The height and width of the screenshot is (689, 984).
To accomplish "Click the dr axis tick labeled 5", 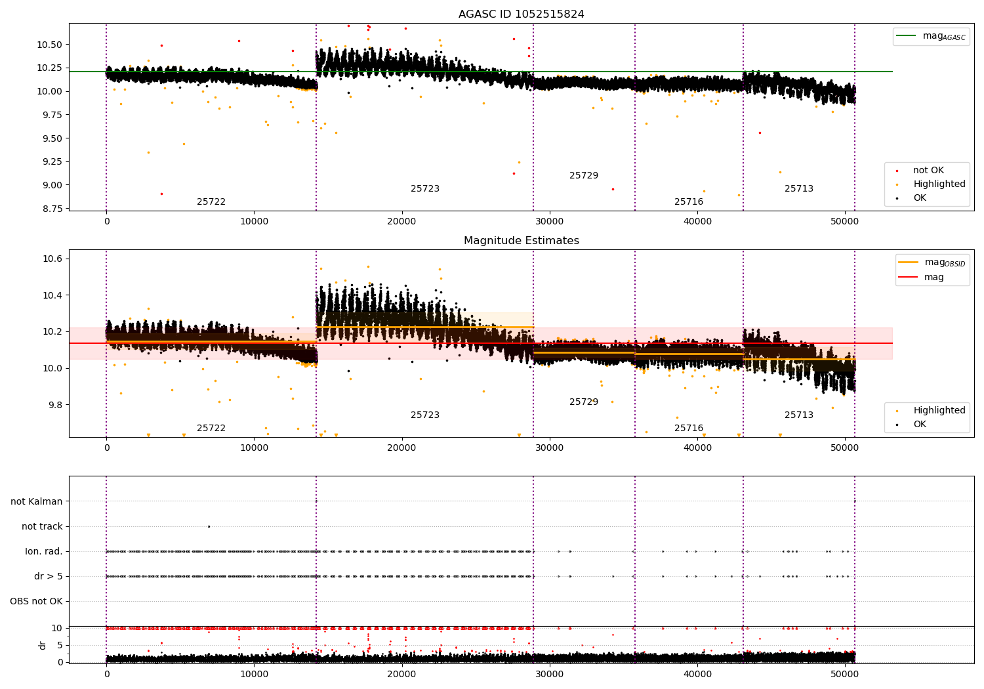I will (60, 646).
